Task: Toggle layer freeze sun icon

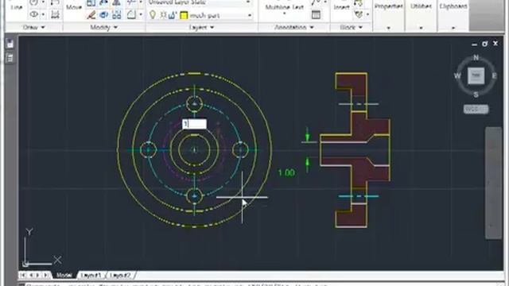Action: pyautogui.click(x=163, y=15)
